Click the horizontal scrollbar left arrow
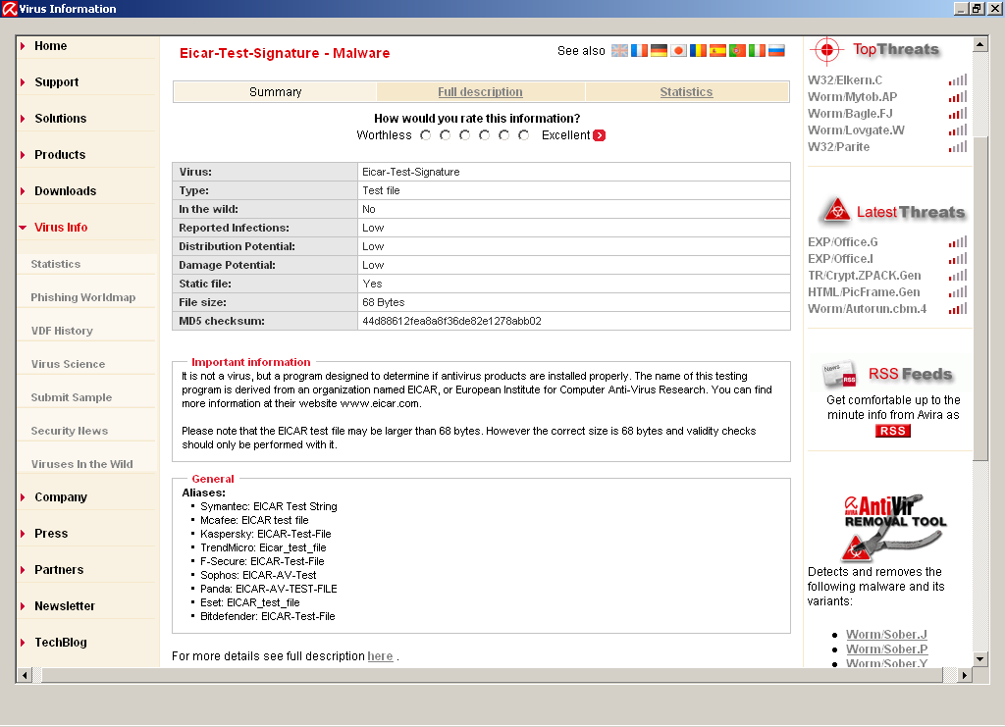Screen dimensions: 1005x727 tap(25, 675)
